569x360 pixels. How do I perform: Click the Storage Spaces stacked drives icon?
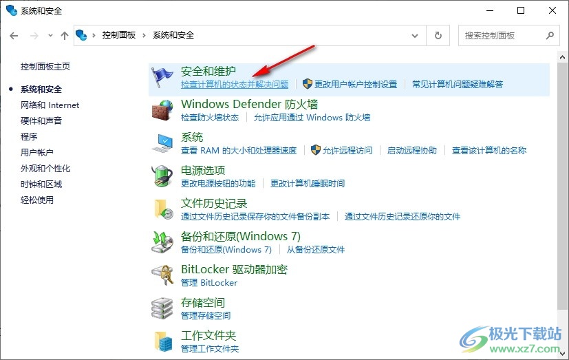162,308
